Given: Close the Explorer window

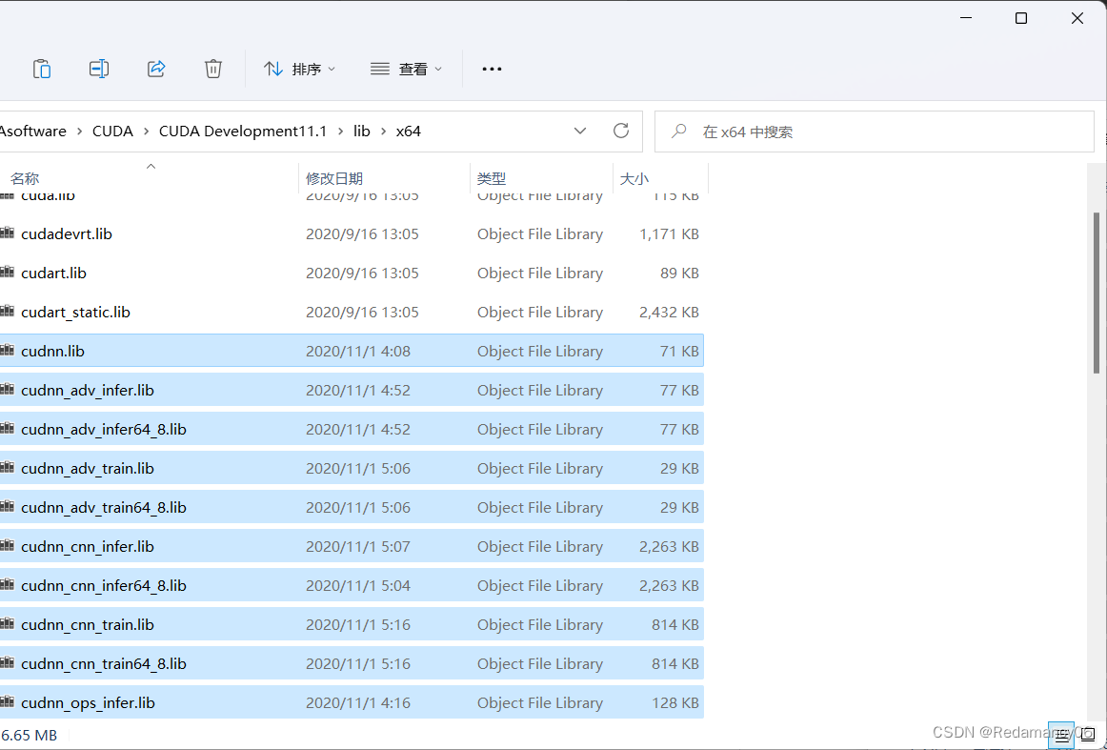Looking at the screenshot, I should [1077, 18].
